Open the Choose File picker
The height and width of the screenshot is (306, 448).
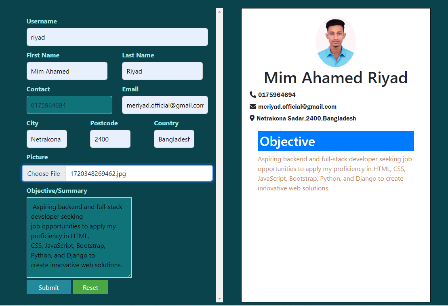44,173
